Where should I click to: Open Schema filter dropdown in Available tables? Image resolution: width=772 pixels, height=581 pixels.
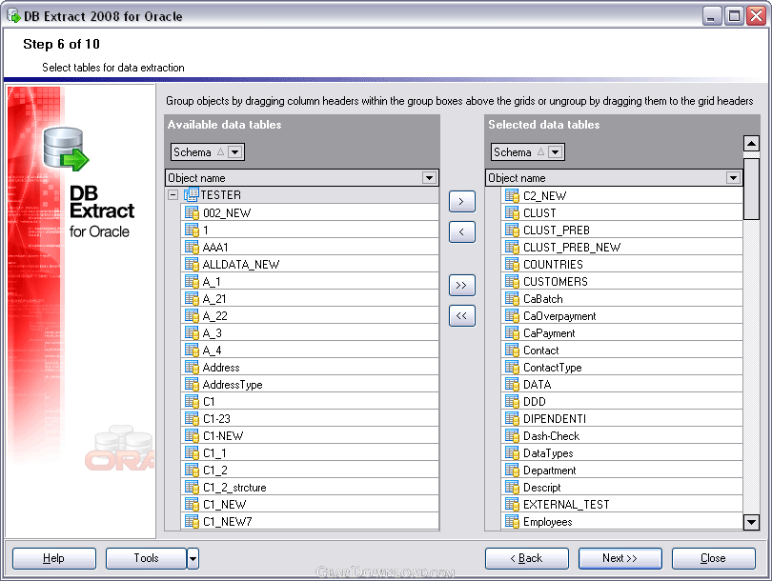tap(234, 152)
